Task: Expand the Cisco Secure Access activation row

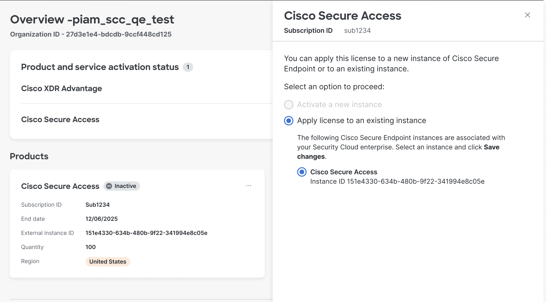Action: click(60, 120)
